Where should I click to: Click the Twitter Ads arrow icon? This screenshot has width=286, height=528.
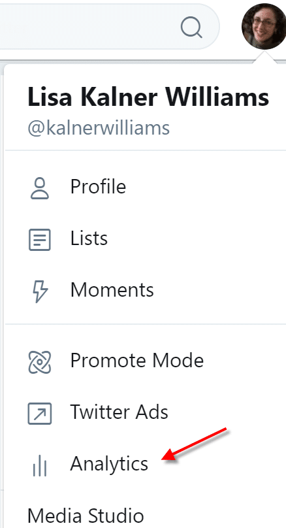tap(40, 413)
